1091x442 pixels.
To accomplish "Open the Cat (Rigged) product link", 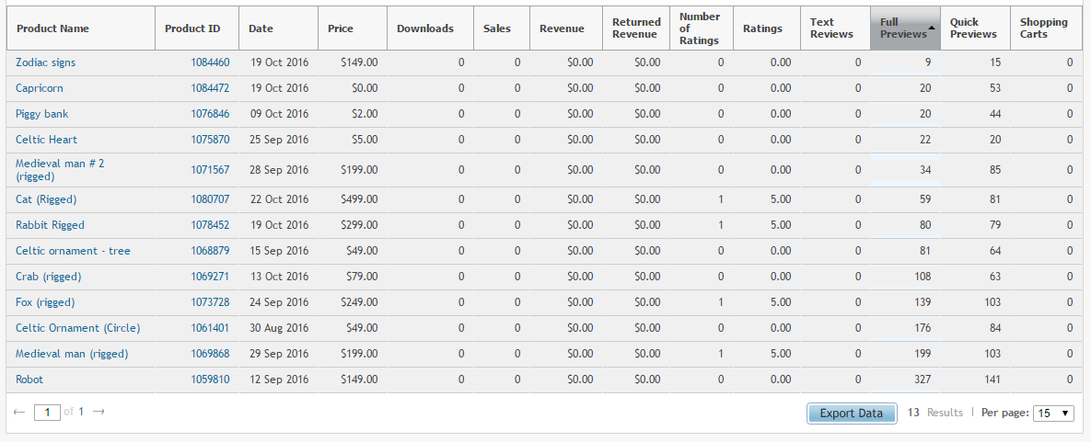I will click(46, 199).
